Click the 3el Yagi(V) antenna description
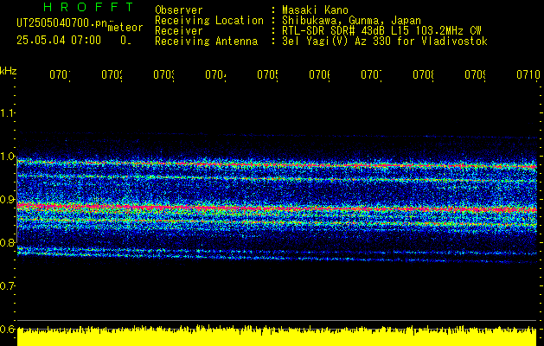Screen dimensions: 544x346 (385, 42)
